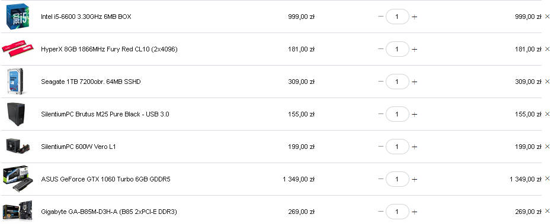This screenshot has height=224, width=551.
Task: Open HyperX 8GB 1866MHz Fury Red link
Action: pos(109,50)
